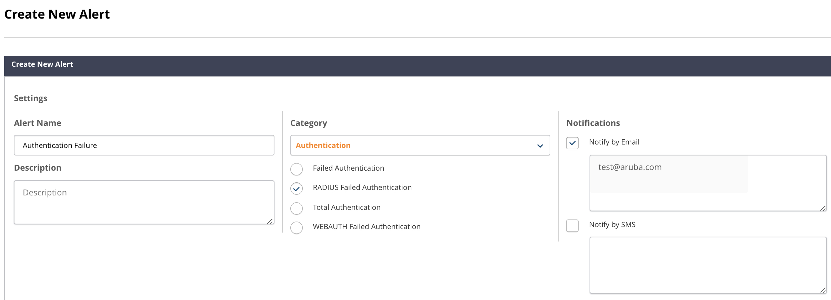Click the Description text area
The image size is (831, 300).
tap(144, 202)
